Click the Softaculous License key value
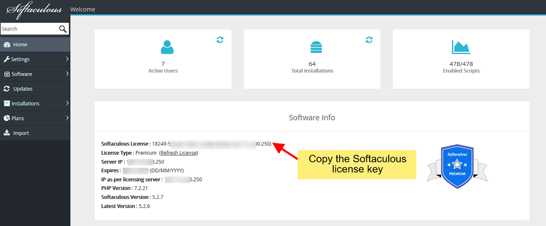Image resolution: width=546 pixels, height=226 pixels. click(212, 144)
